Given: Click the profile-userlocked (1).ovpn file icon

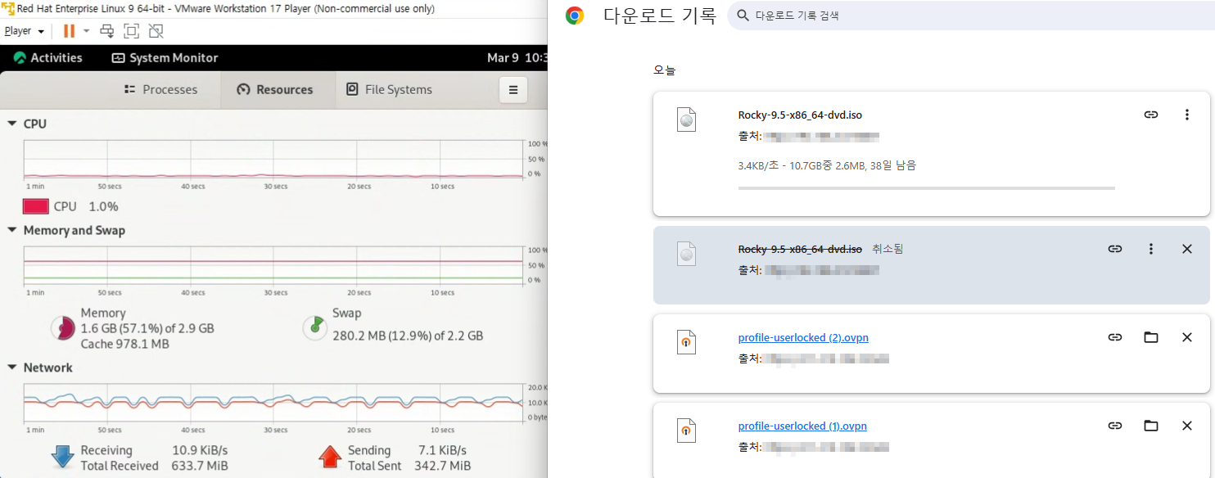Looking at the screenshot, I should tap(687, 431).
